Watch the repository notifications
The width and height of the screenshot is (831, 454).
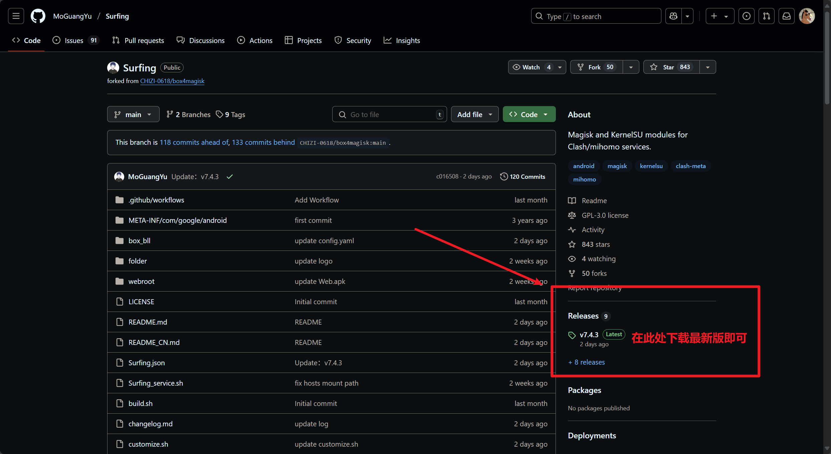531,67
